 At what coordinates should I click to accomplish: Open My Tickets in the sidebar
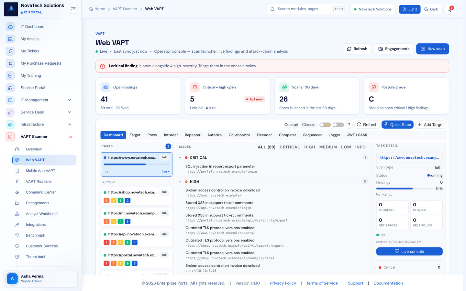pos(40,51)
